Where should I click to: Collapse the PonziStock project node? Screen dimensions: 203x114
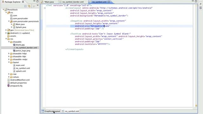tap(3, 9)
